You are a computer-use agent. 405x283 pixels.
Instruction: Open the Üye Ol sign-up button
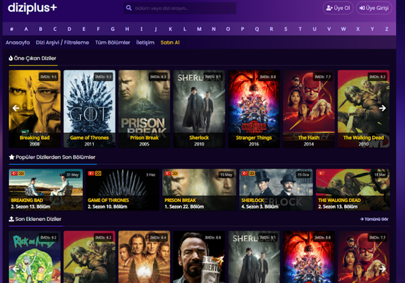338,8
